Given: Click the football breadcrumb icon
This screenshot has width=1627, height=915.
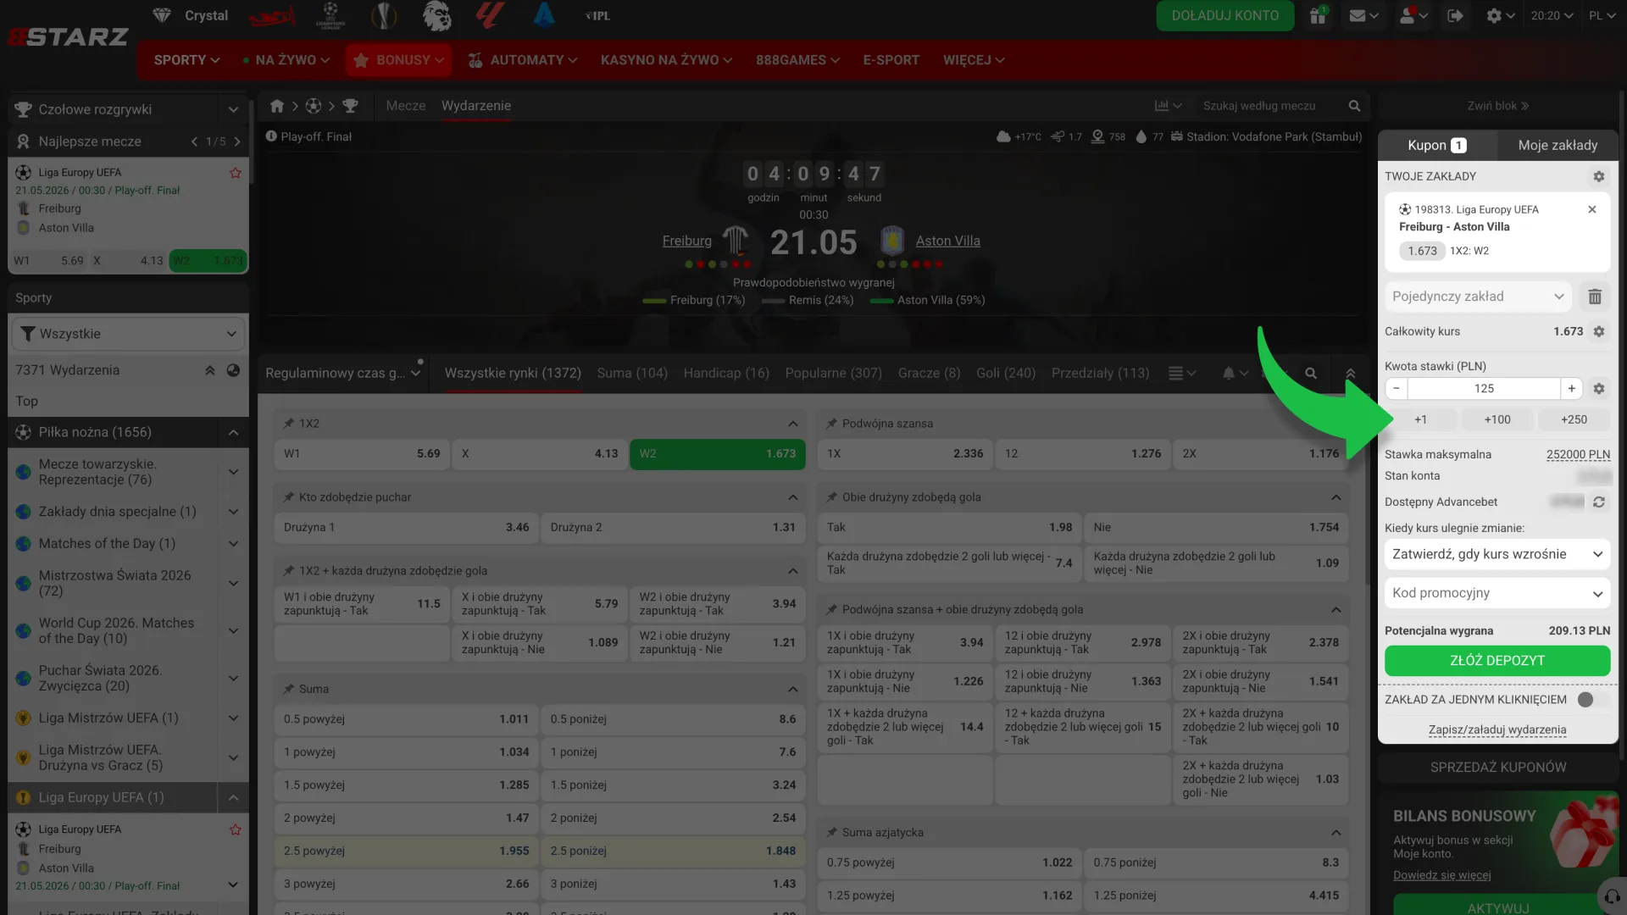Looking at the screenshot, I should tap(314, 106).
